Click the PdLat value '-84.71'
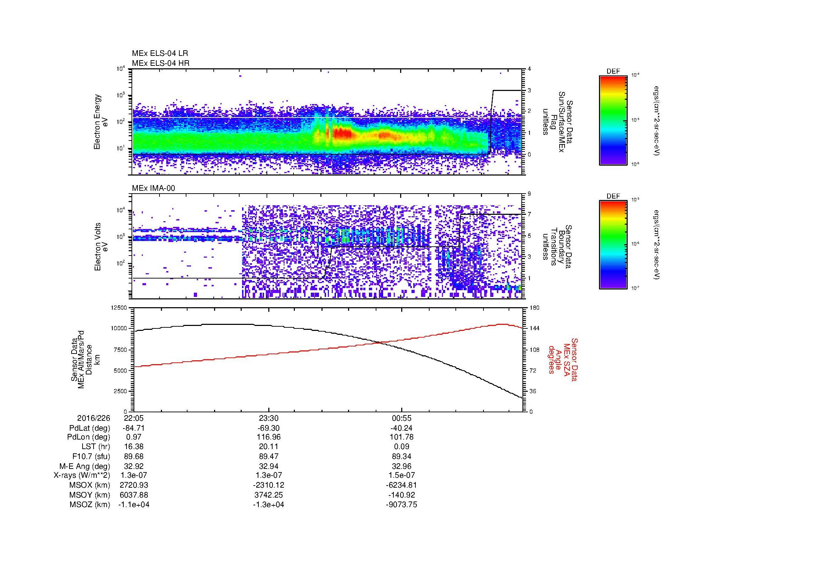829x585 pixels. [134, 428]
